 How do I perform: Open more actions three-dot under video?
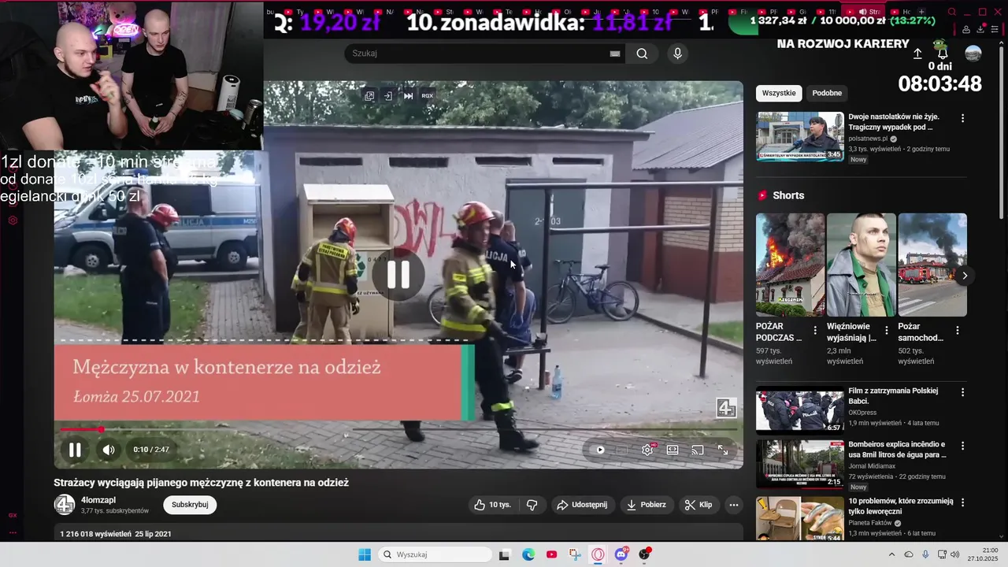point(734,505)
